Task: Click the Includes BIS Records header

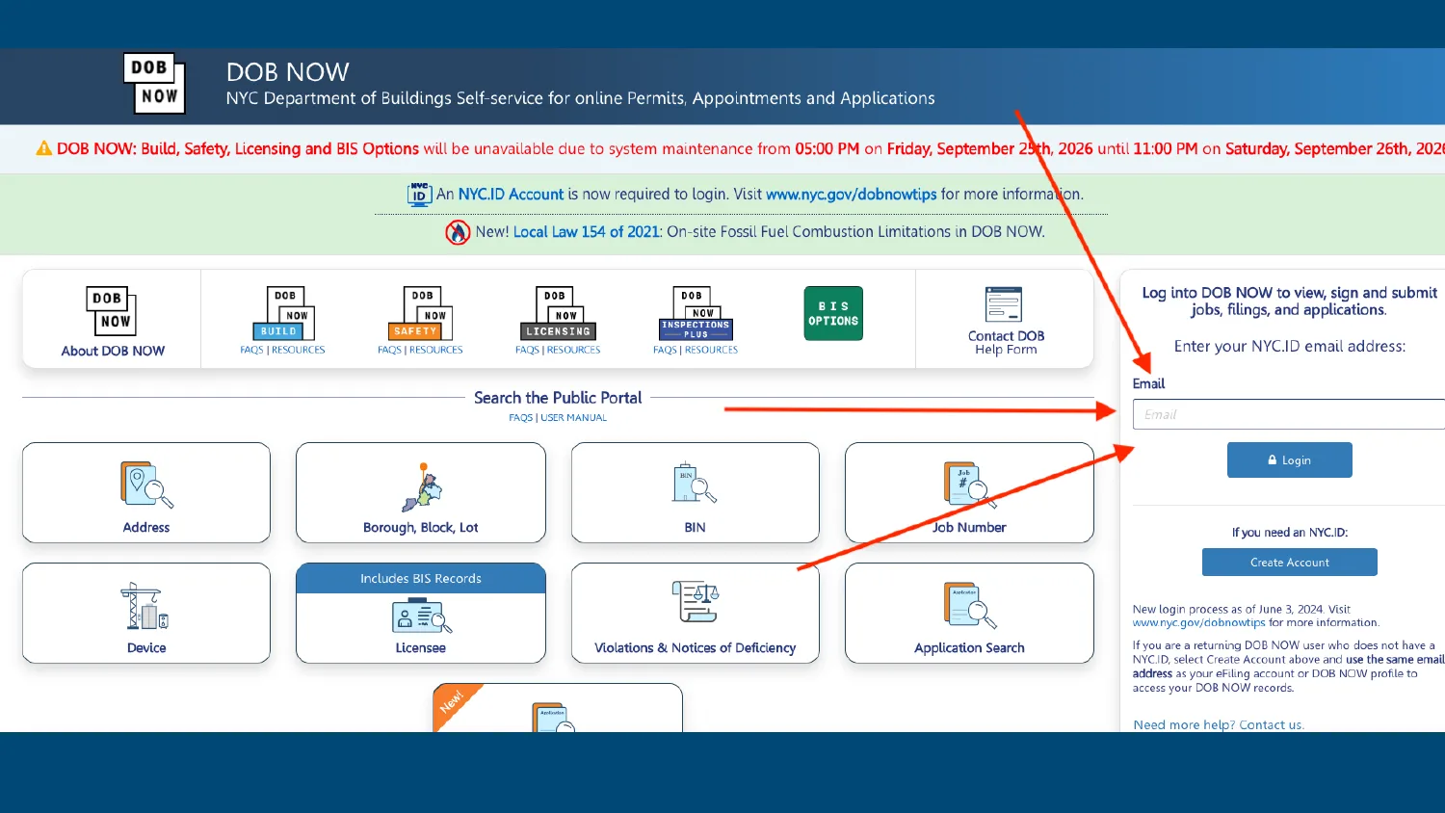Action: [421, 579]
